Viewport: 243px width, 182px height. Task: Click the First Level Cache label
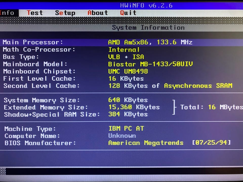coord(39,78)
